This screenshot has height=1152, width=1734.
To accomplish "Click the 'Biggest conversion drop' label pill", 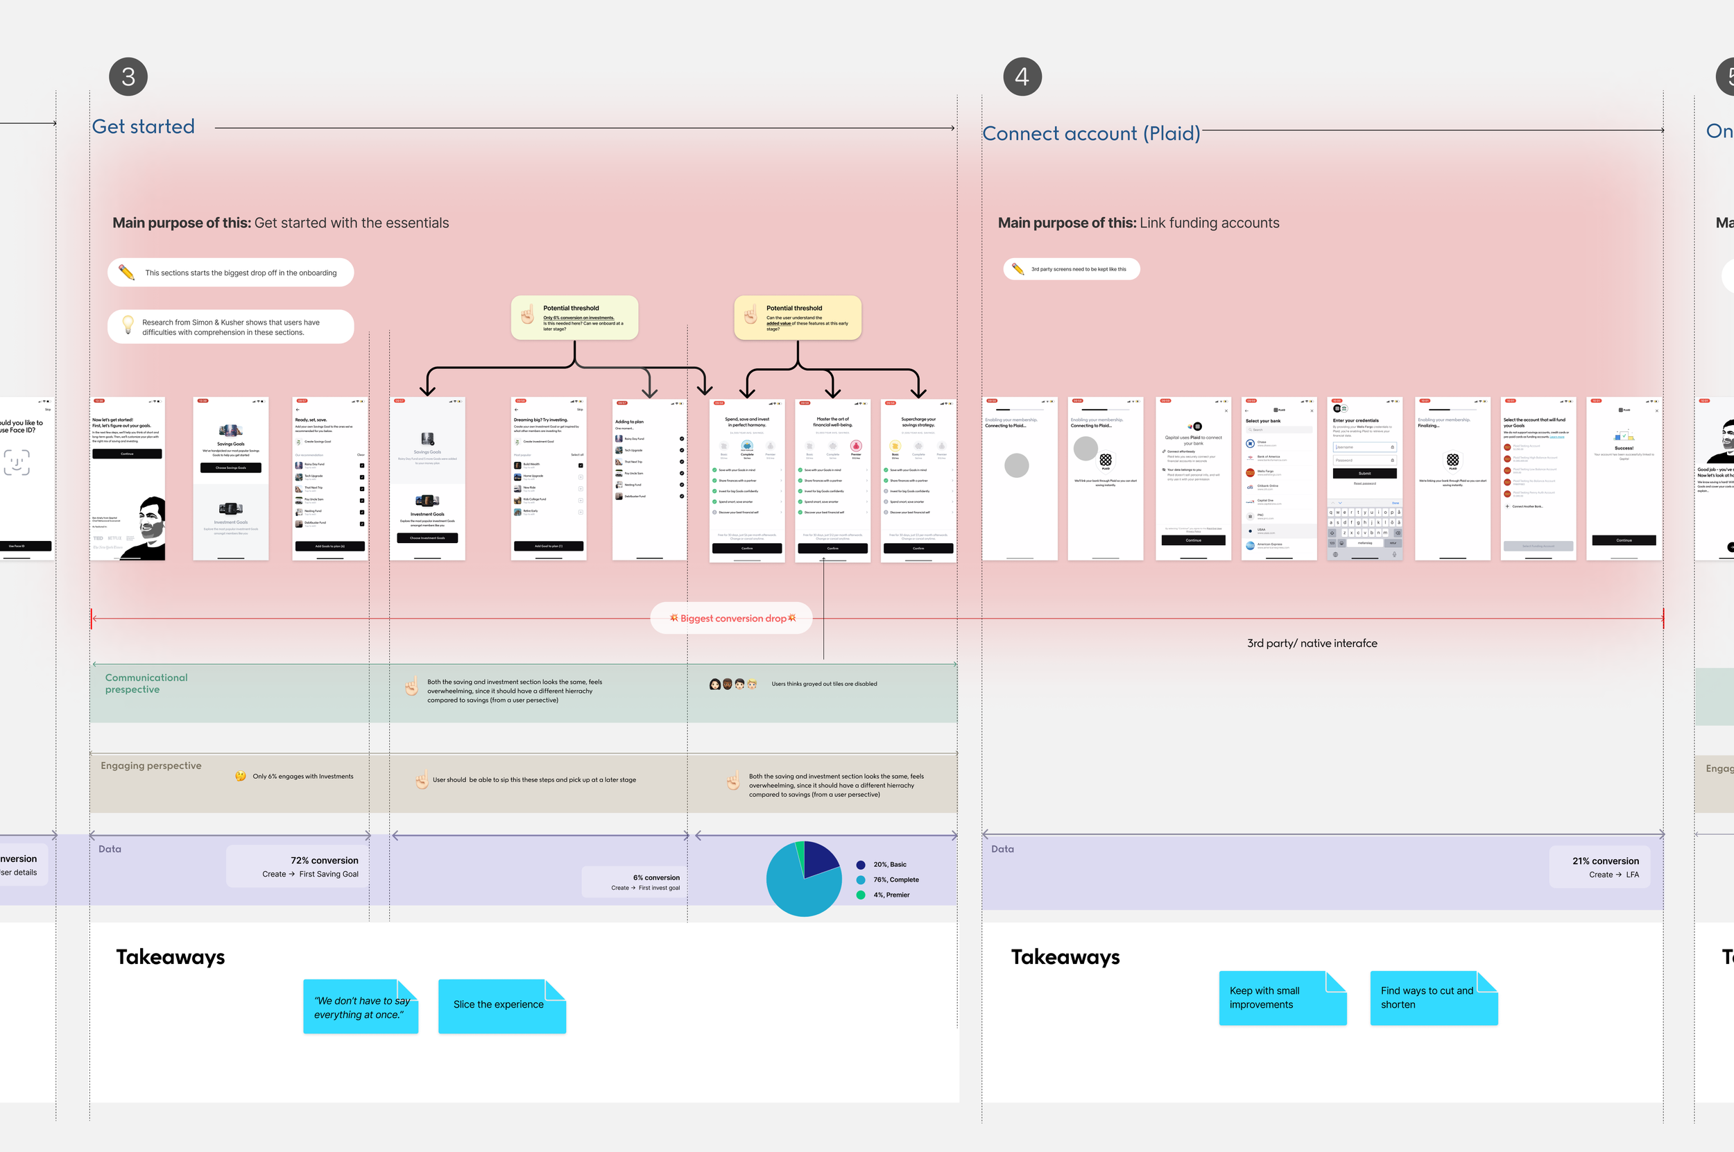I will click(732, 619).
